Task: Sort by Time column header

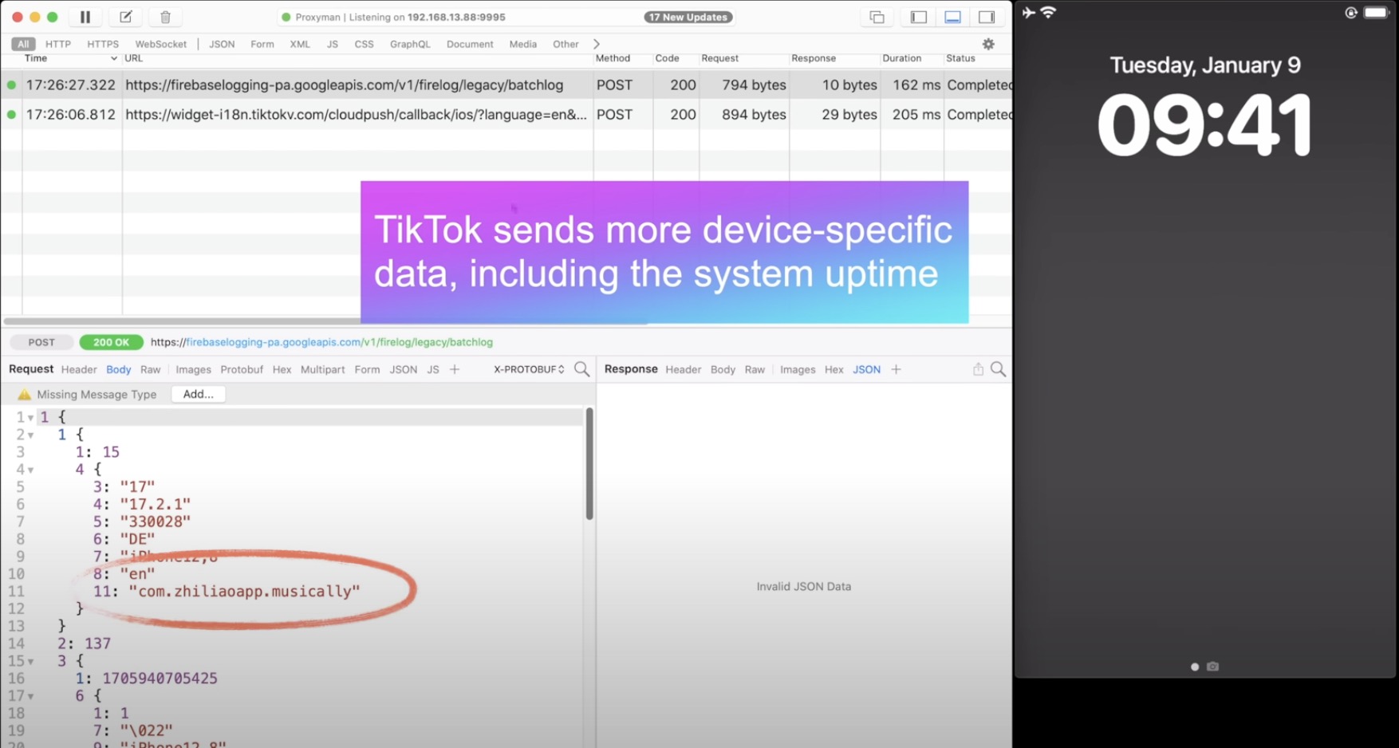Action: pyautogui.click(x=71, y=58)
